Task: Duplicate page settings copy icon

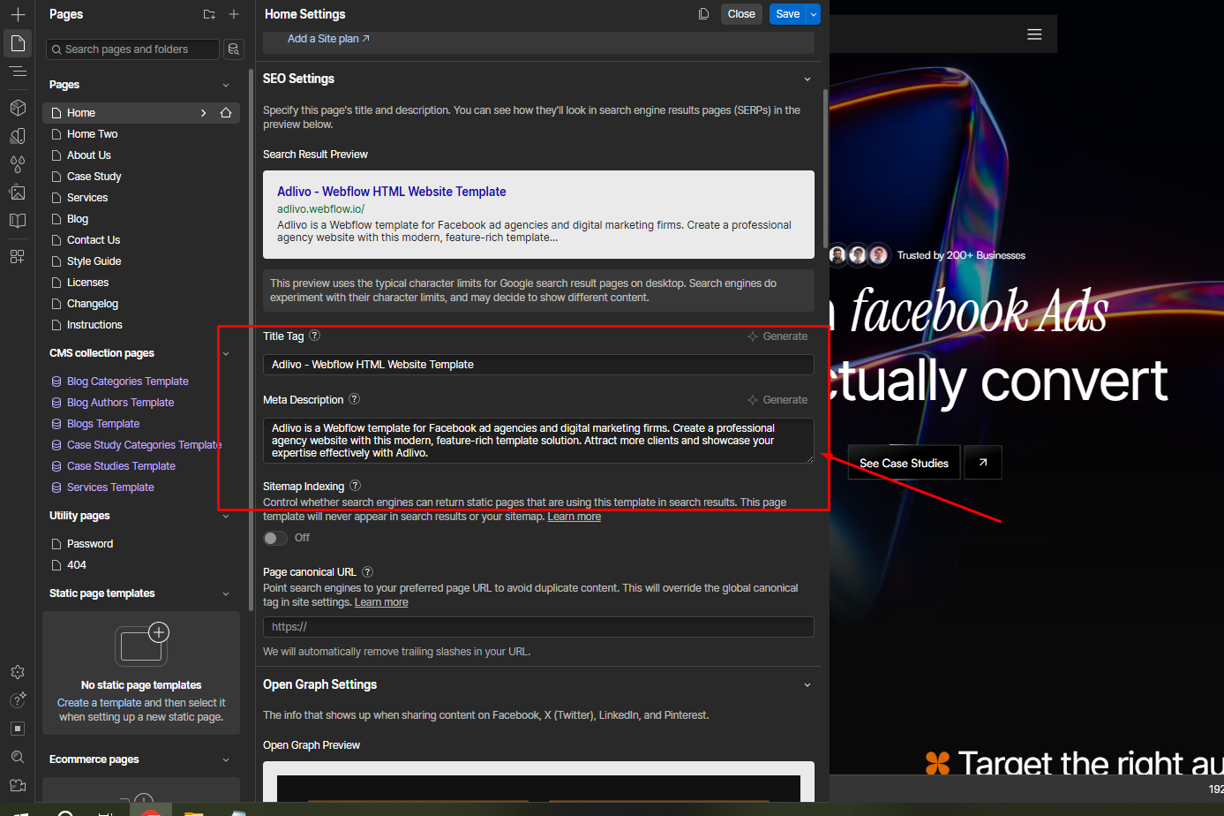Action: [703, 14]
